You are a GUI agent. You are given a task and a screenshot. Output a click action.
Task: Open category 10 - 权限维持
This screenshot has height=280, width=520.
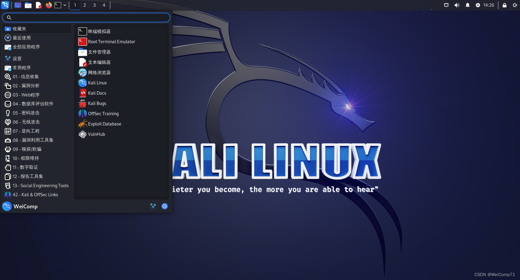click(x=37, y=158)
